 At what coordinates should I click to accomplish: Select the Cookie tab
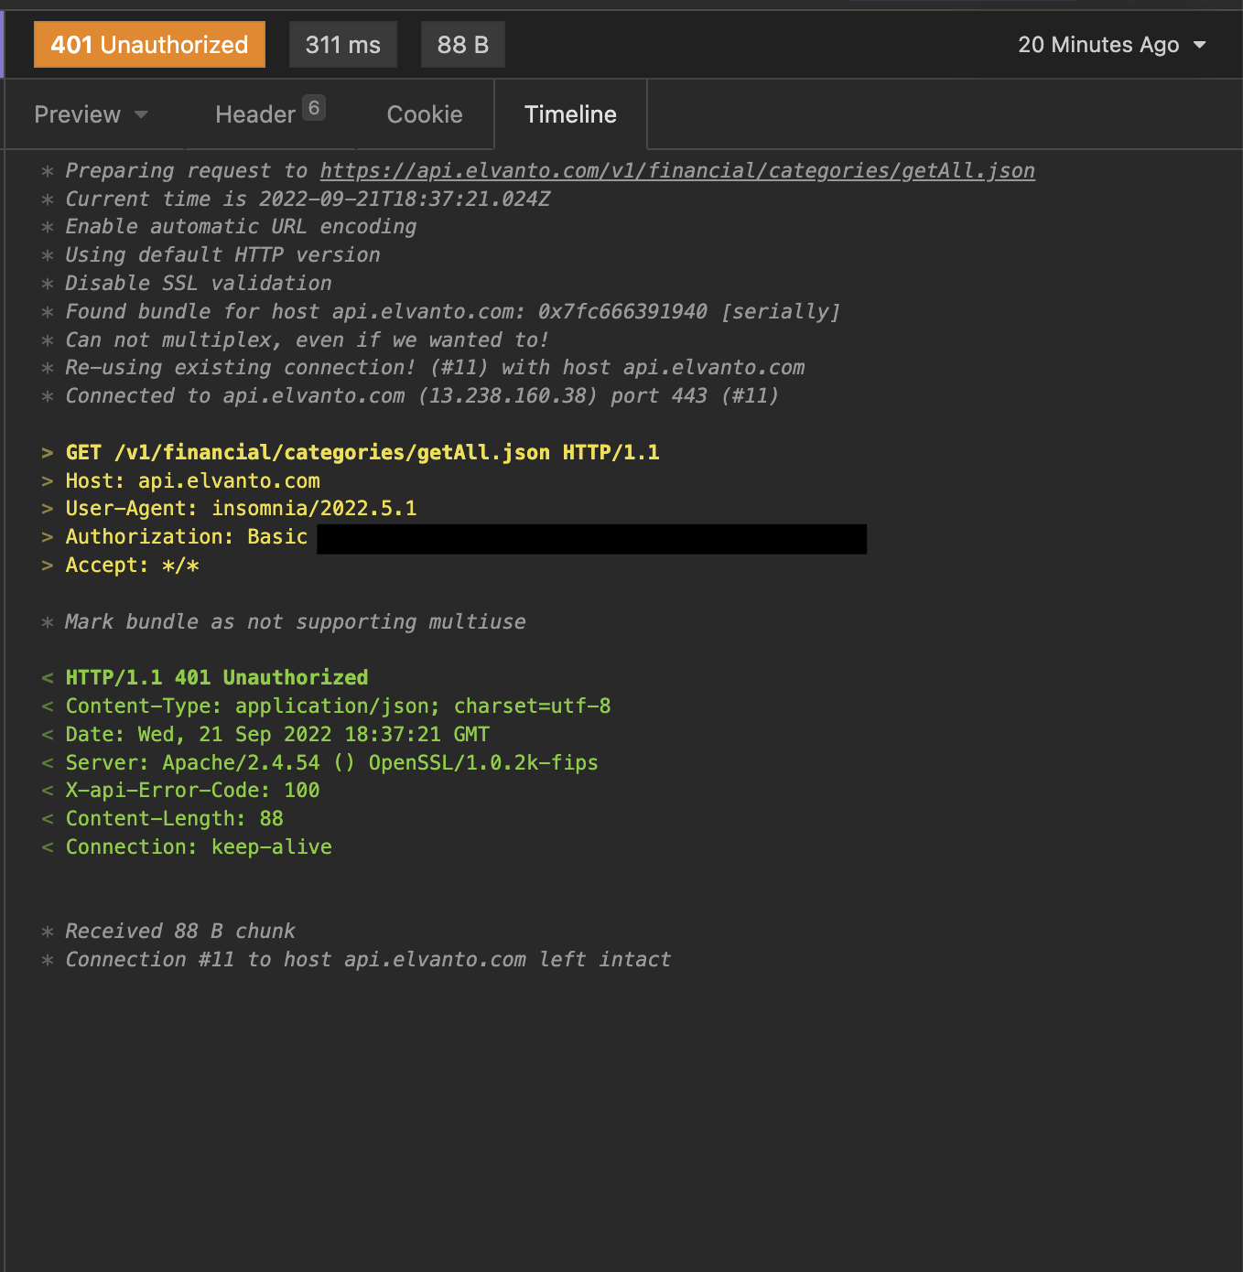(425, 114)
